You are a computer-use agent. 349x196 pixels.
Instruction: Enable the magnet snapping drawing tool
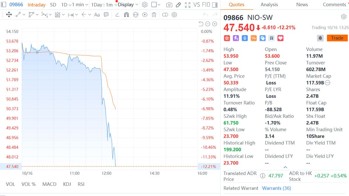point(127,15)
